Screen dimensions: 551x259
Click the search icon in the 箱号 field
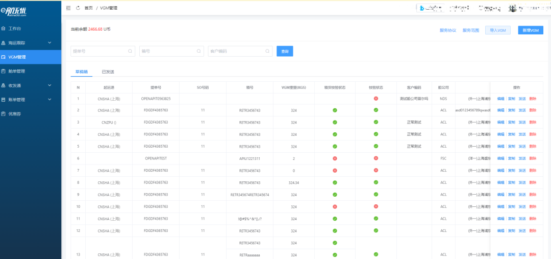pyautogui.click(x=198, y=51)
